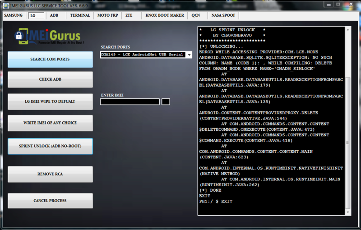Click SEARCH COM PORTS button
This screenshot has width=361, height=230.
point(50,60)
